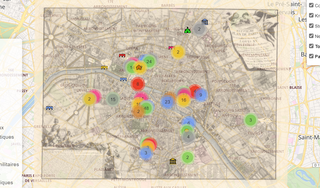
Task: Expand the blue cluster 3 near Faubourg Saint-Jacques
Action: coord(146,153)
